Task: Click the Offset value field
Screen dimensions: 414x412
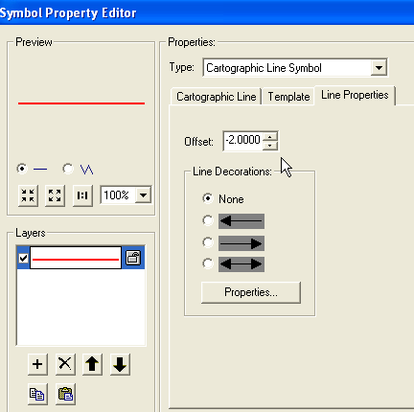Action: (x=243, y=141)
